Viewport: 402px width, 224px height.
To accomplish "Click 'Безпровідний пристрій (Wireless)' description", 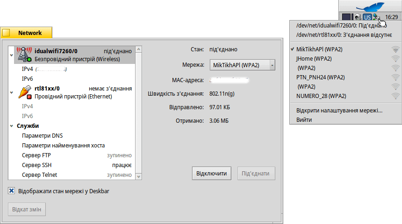I will (77, 59).
